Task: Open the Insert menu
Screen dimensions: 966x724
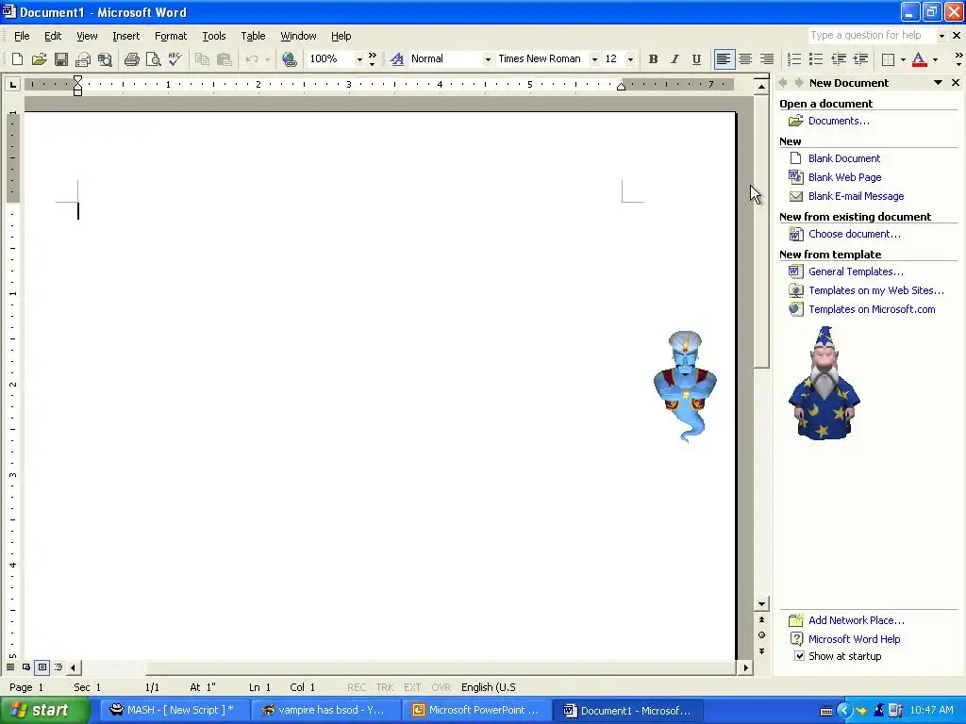Action: (125, 36)
